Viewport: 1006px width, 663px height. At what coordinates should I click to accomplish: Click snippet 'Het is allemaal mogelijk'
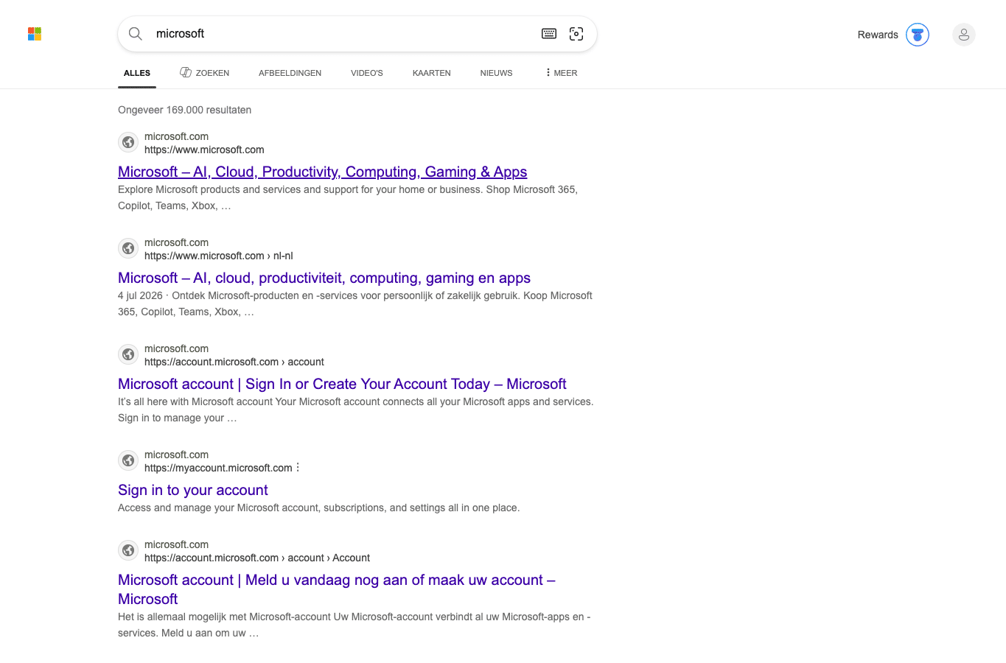tap(354, 625)
